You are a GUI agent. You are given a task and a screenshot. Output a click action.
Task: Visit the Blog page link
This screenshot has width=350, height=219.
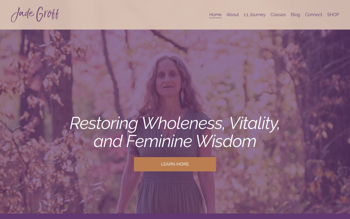295,15
